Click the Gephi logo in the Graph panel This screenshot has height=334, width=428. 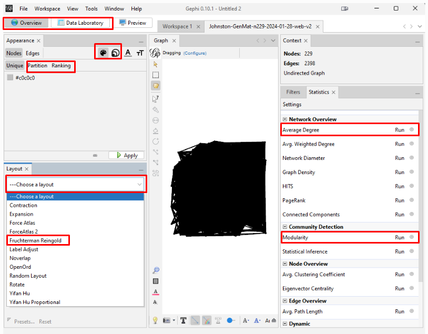click(x=155, y=53)
